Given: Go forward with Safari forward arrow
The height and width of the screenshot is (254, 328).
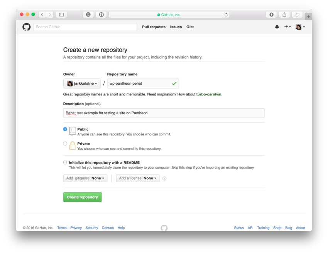Looking at the screenshot, I should point(50,14).
